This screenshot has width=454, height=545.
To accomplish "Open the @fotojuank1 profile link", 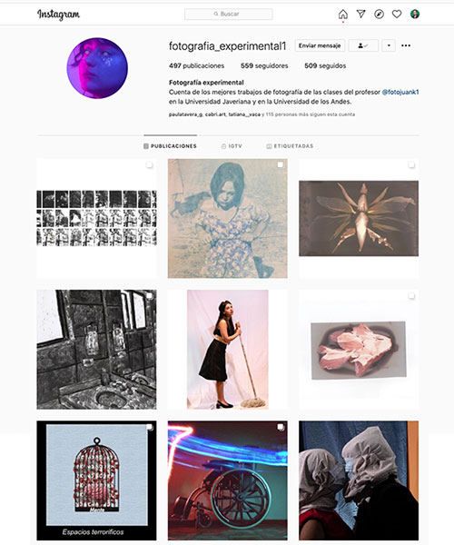I will (400, 92).
